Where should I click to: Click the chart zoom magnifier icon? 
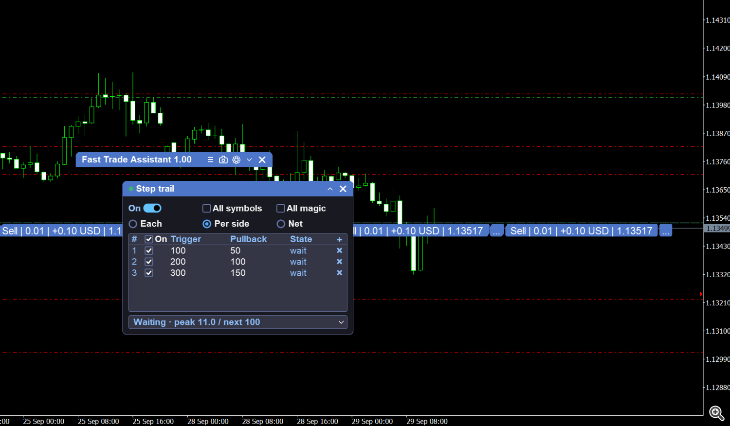coord(716,413)
